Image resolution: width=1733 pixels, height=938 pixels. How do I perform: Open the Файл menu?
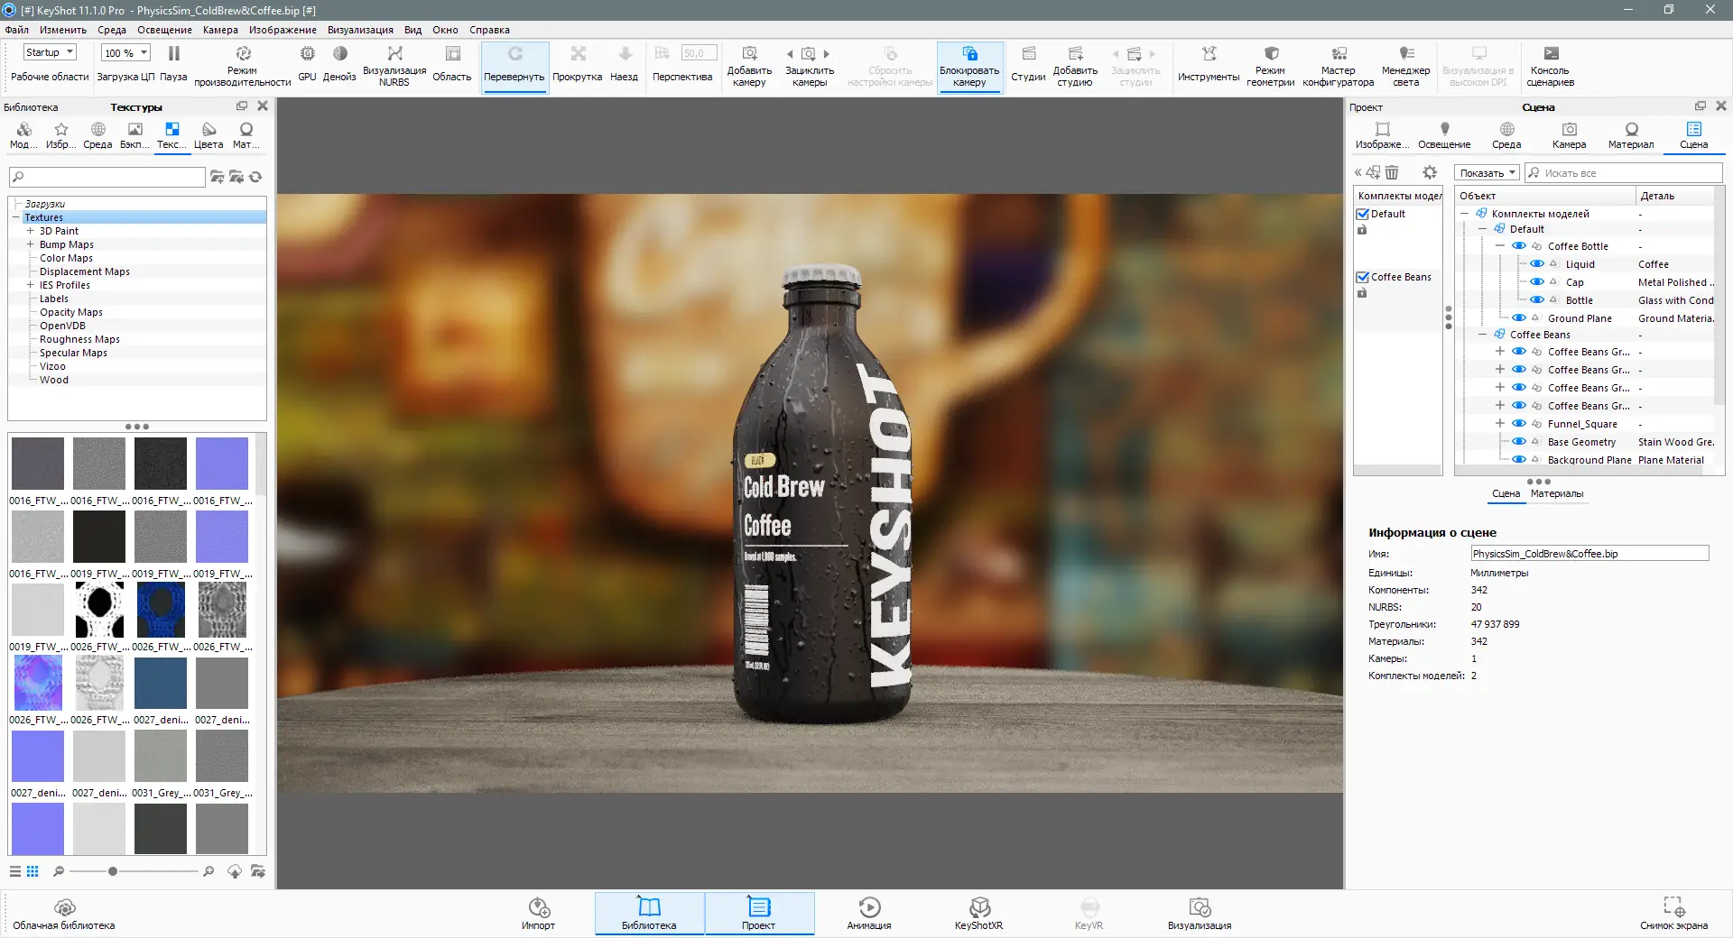tap(16, 30)
